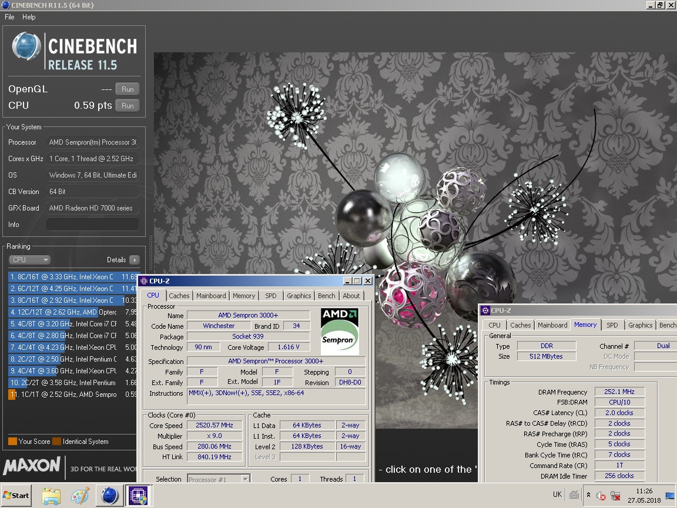Viewport: 677px width, 508px height.
Task: Click Cinebench window title bar icon
Action: (6, 5)
